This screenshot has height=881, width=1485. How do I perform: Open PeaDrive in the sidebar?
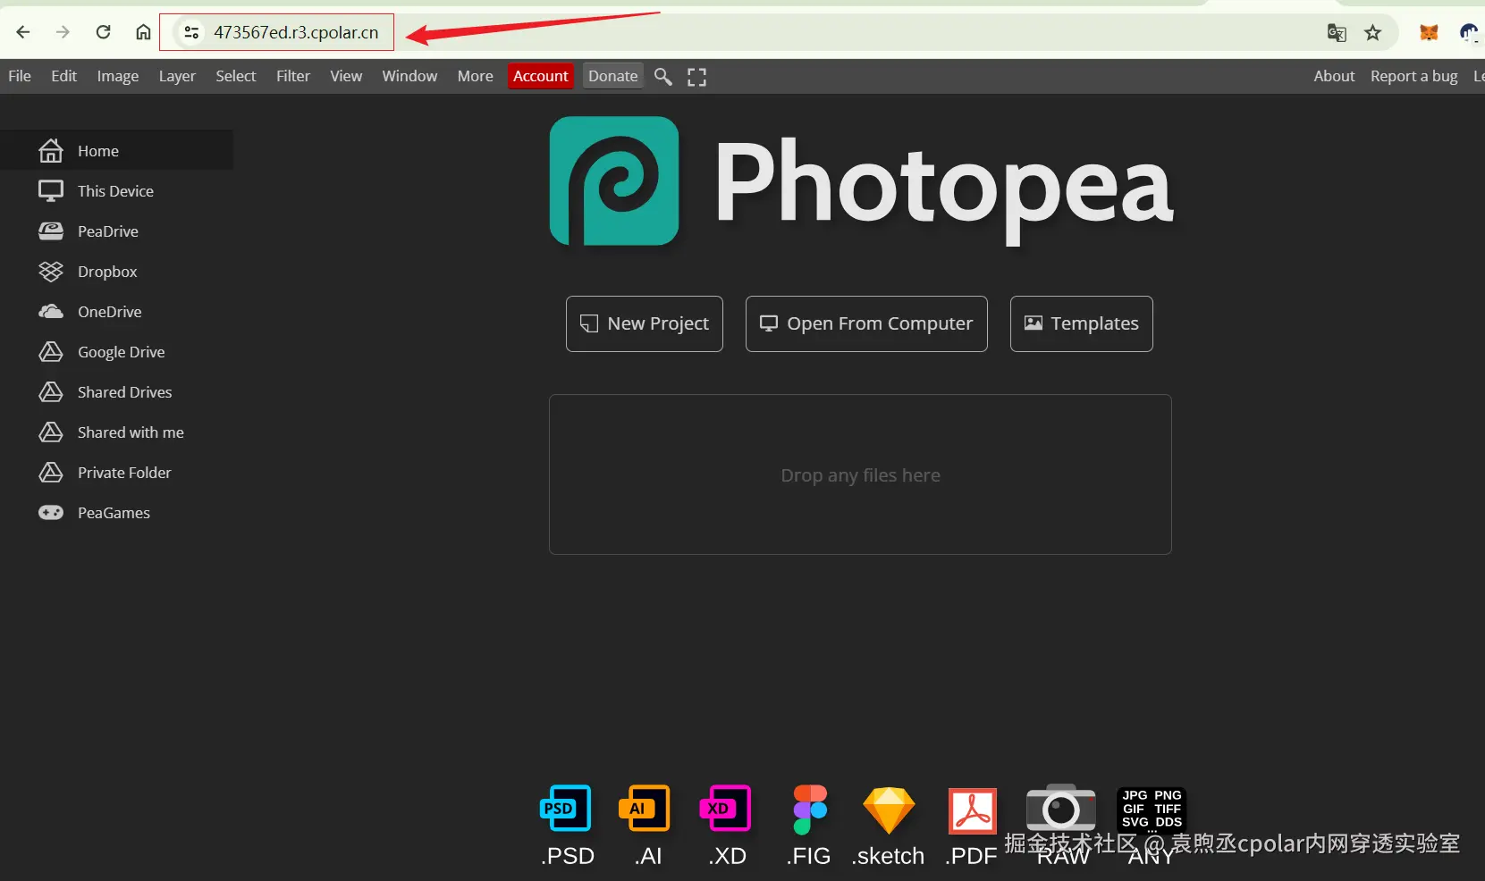pos(116,231)
